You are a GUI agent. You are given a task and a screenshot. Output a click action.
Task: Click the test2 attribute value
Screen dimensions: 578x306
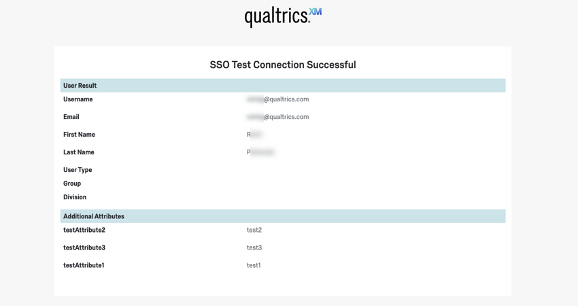[x=254, y=230]
